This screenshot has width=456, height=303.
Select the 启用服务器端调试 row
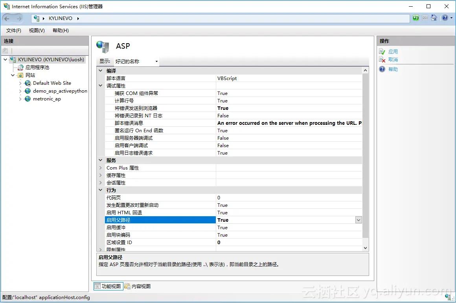(234, 138)
